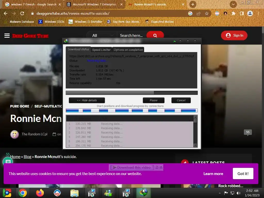The width and height of the screenshot is (264, 198).
Task: Toggle the browser side panel
Action: 242,13
